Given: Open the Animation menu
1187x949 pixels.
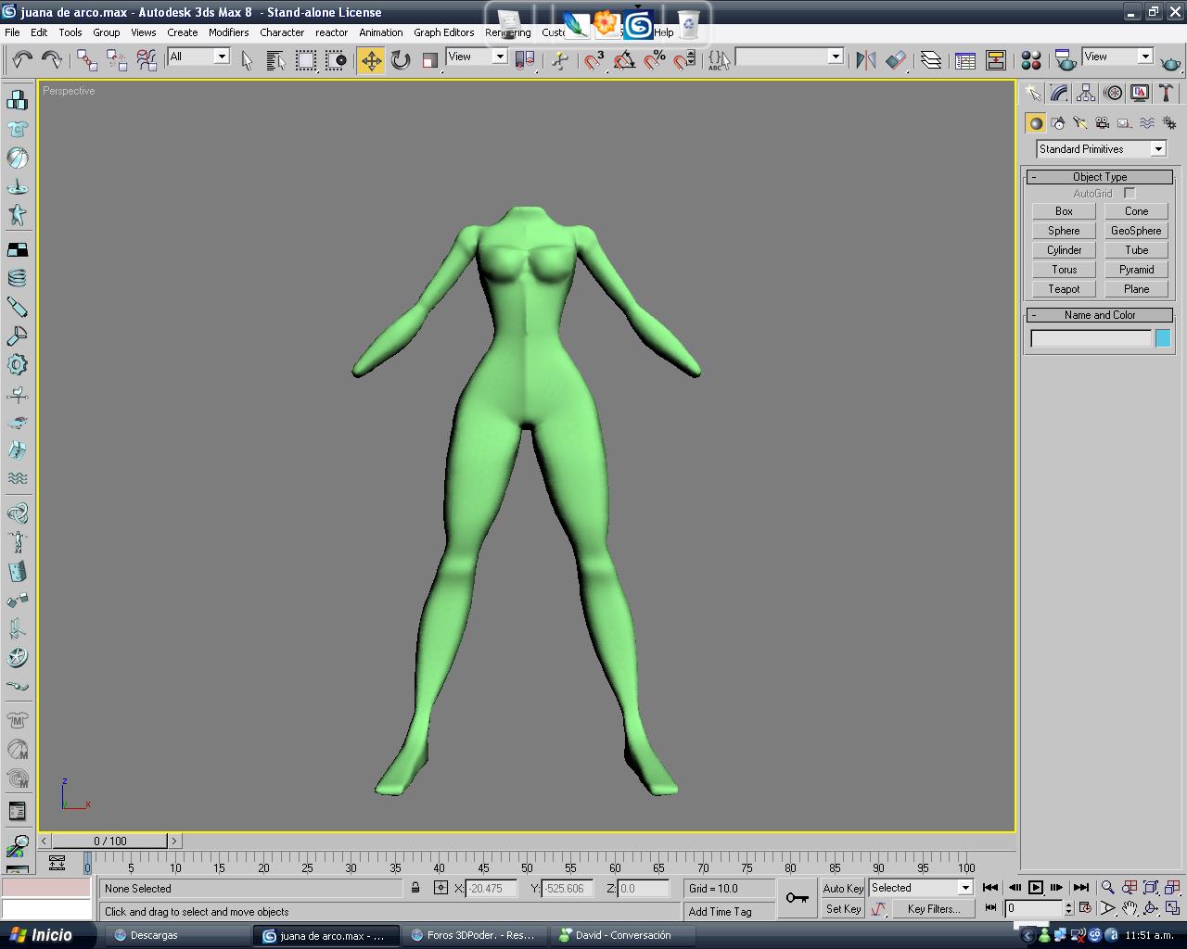Looking at the screenshot, I should [381, 32].
